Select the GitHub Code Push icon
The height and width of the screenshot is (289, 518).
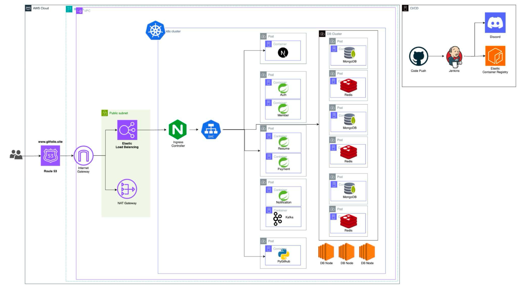click(x=418, y=56)
